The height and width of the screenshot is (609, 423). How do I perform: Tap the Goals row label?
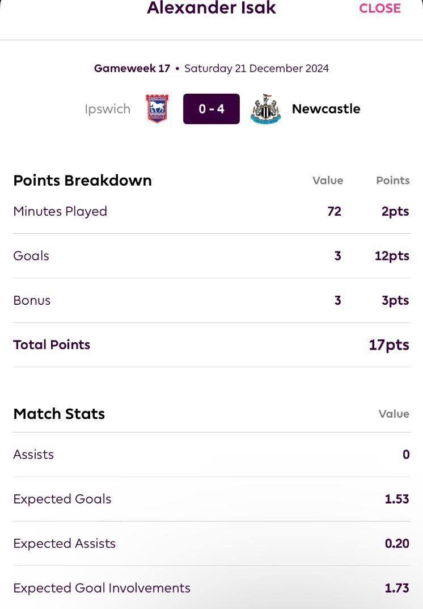click(x=31, y=256)
